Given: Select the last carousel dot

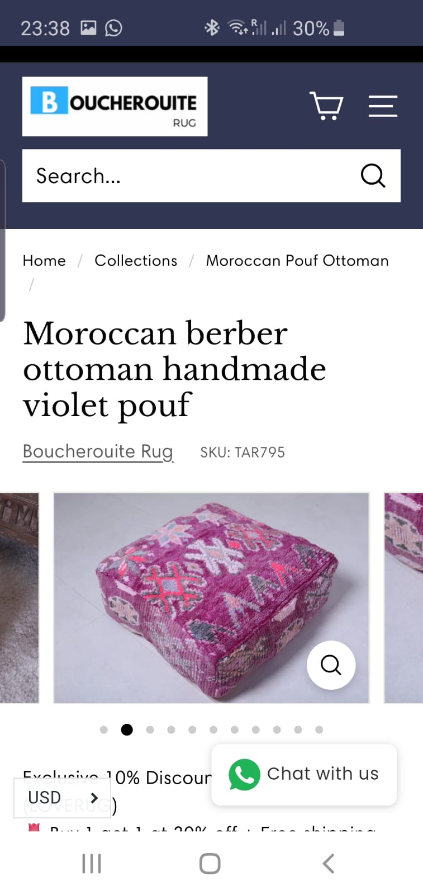Looking at the screenshot, I should pyautogui.click(x=319, y=729).
